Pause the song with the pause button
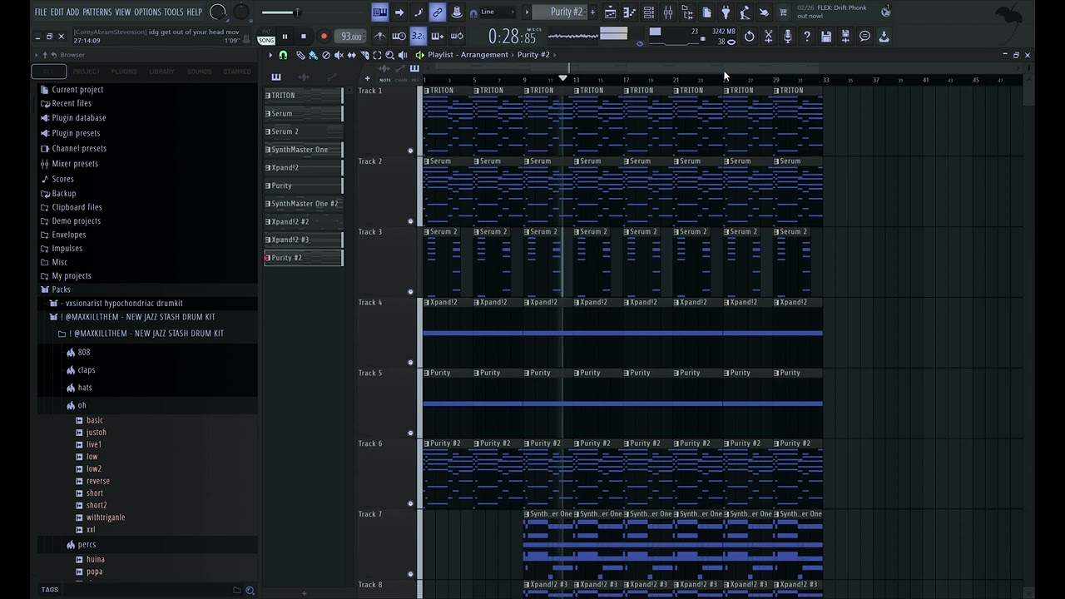Viewport: 1065px width, 599px height. point(285,37)
